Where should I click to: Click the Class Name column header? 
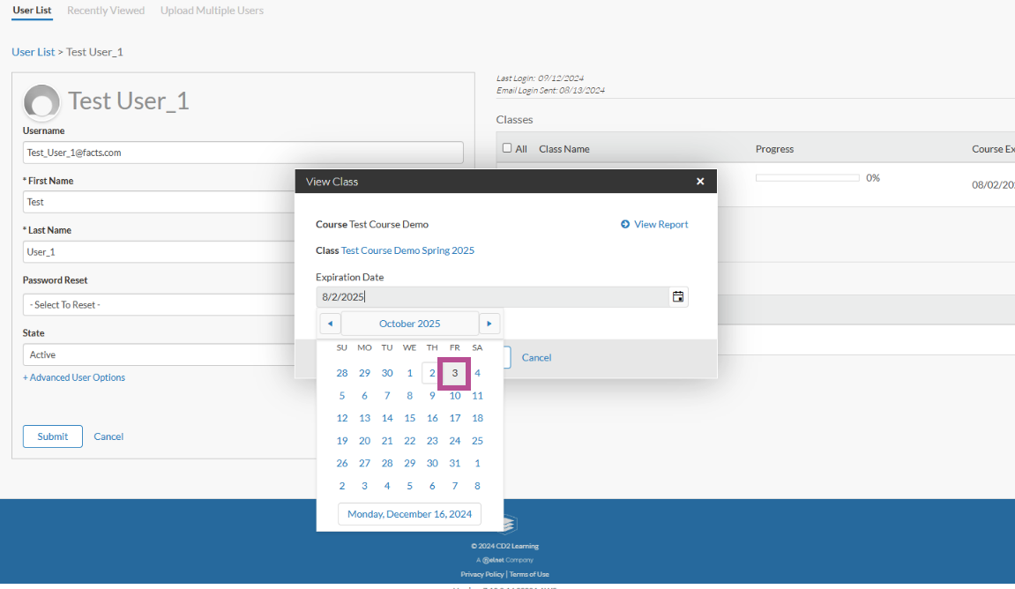tap(563, 149)
